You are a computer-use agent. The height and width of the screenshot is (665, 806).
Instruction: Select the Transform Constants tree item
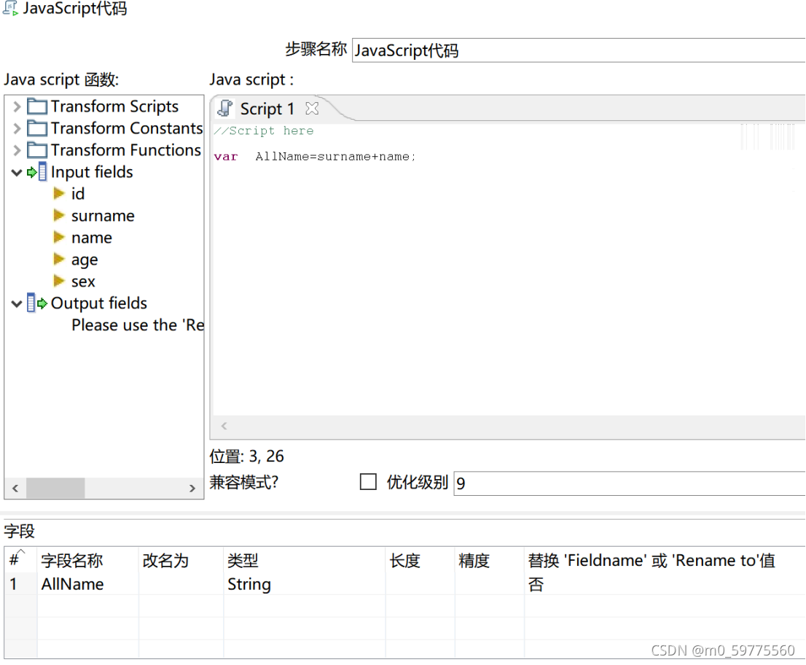pos(127,128)
